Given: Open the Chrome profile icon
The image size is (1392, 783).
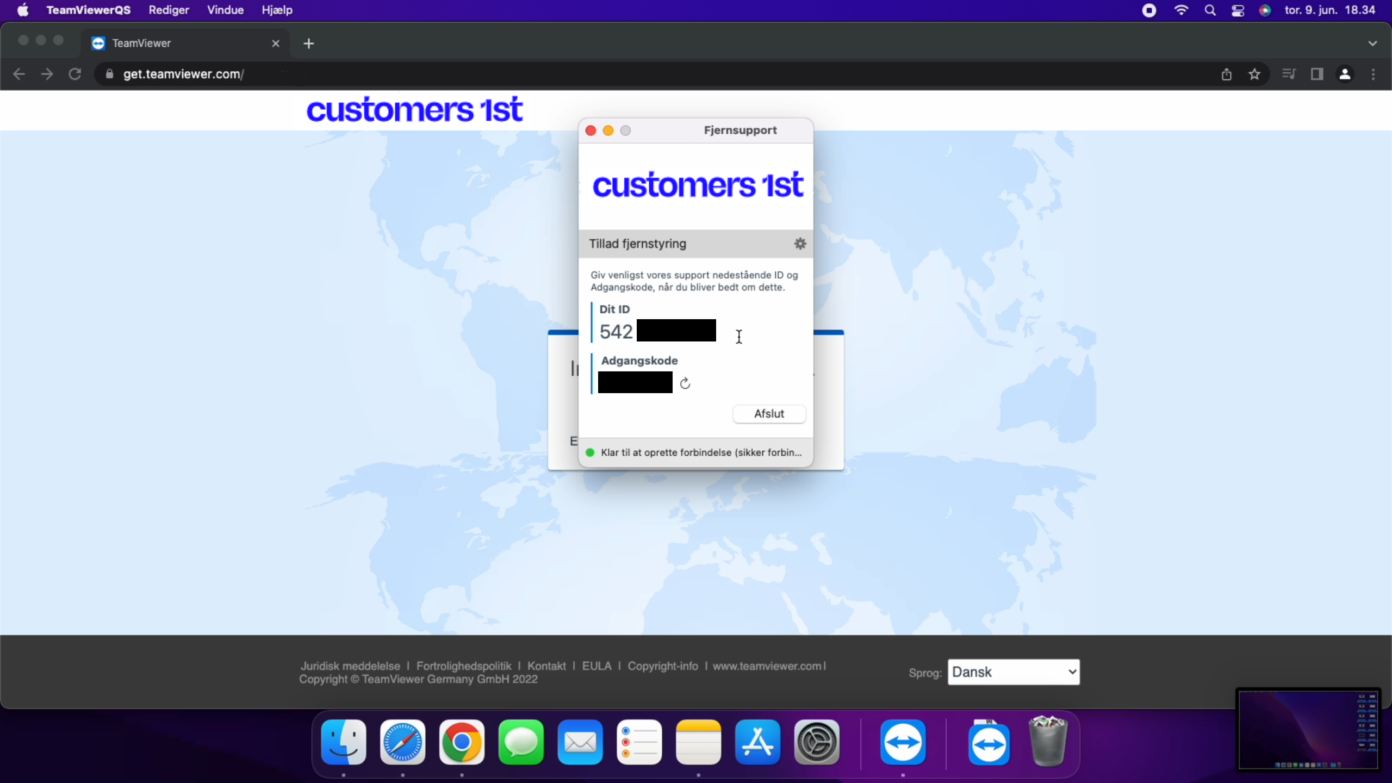Looking at the screenshot, I should click(x=1345, y=74).
